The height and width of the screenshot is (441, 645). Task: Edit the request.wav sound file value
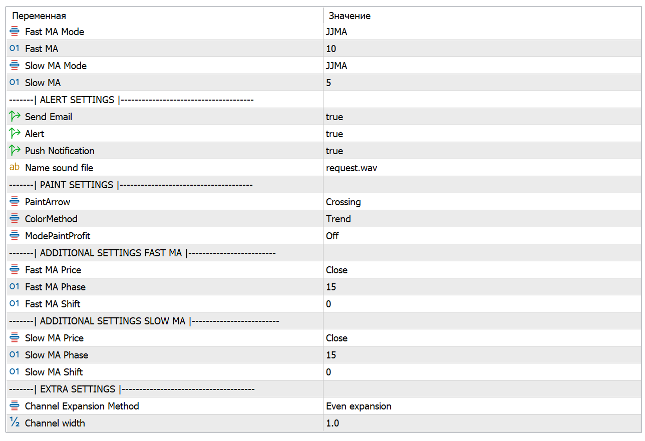(352, 168)
